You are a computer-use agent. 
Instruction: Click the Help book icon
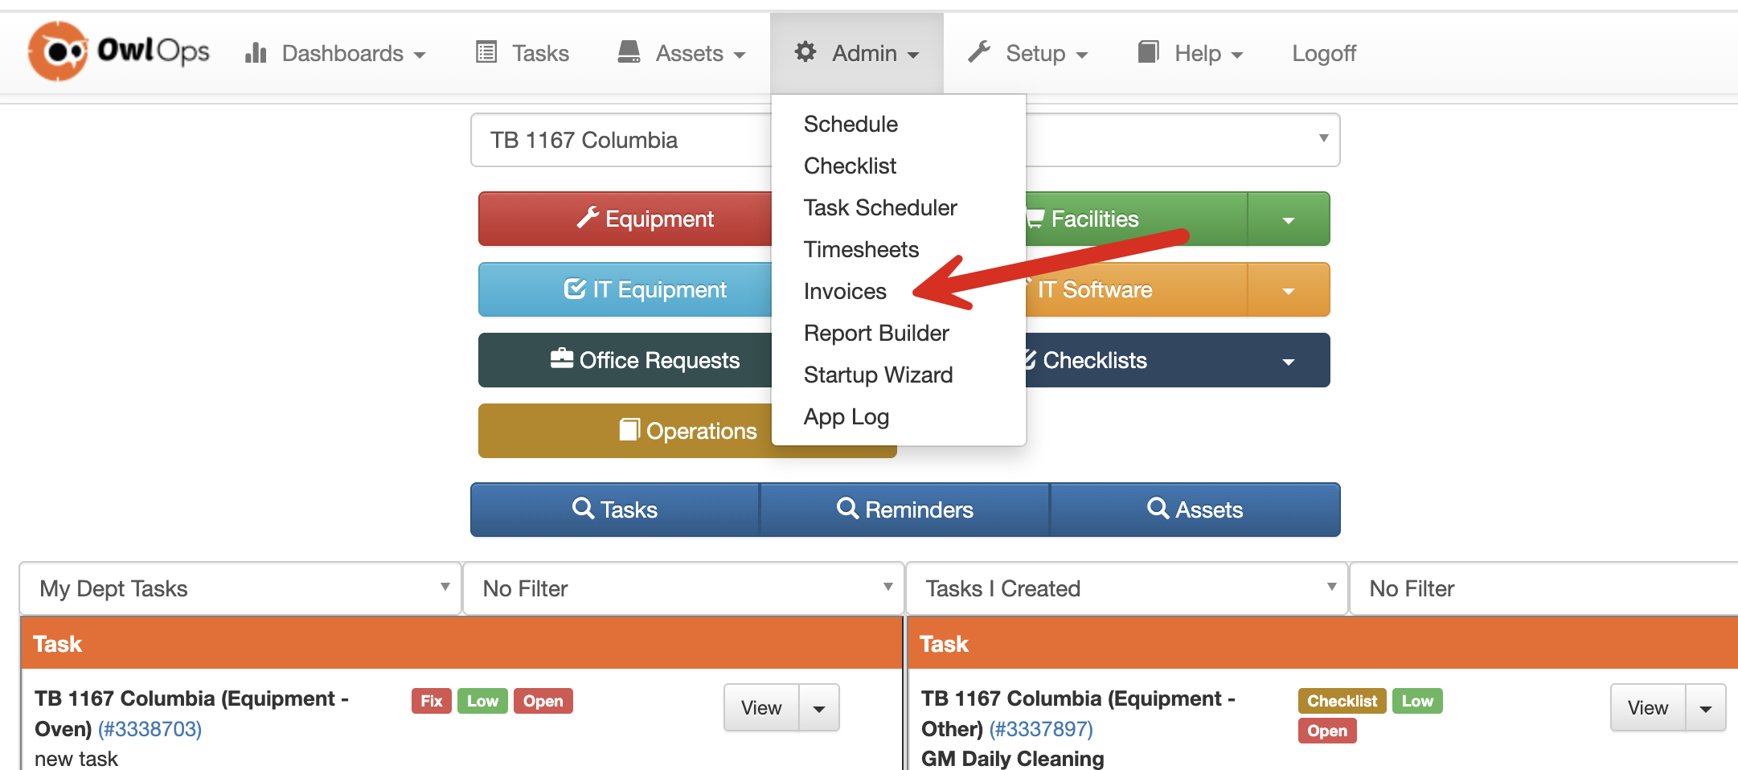[x=1148, y=52]
